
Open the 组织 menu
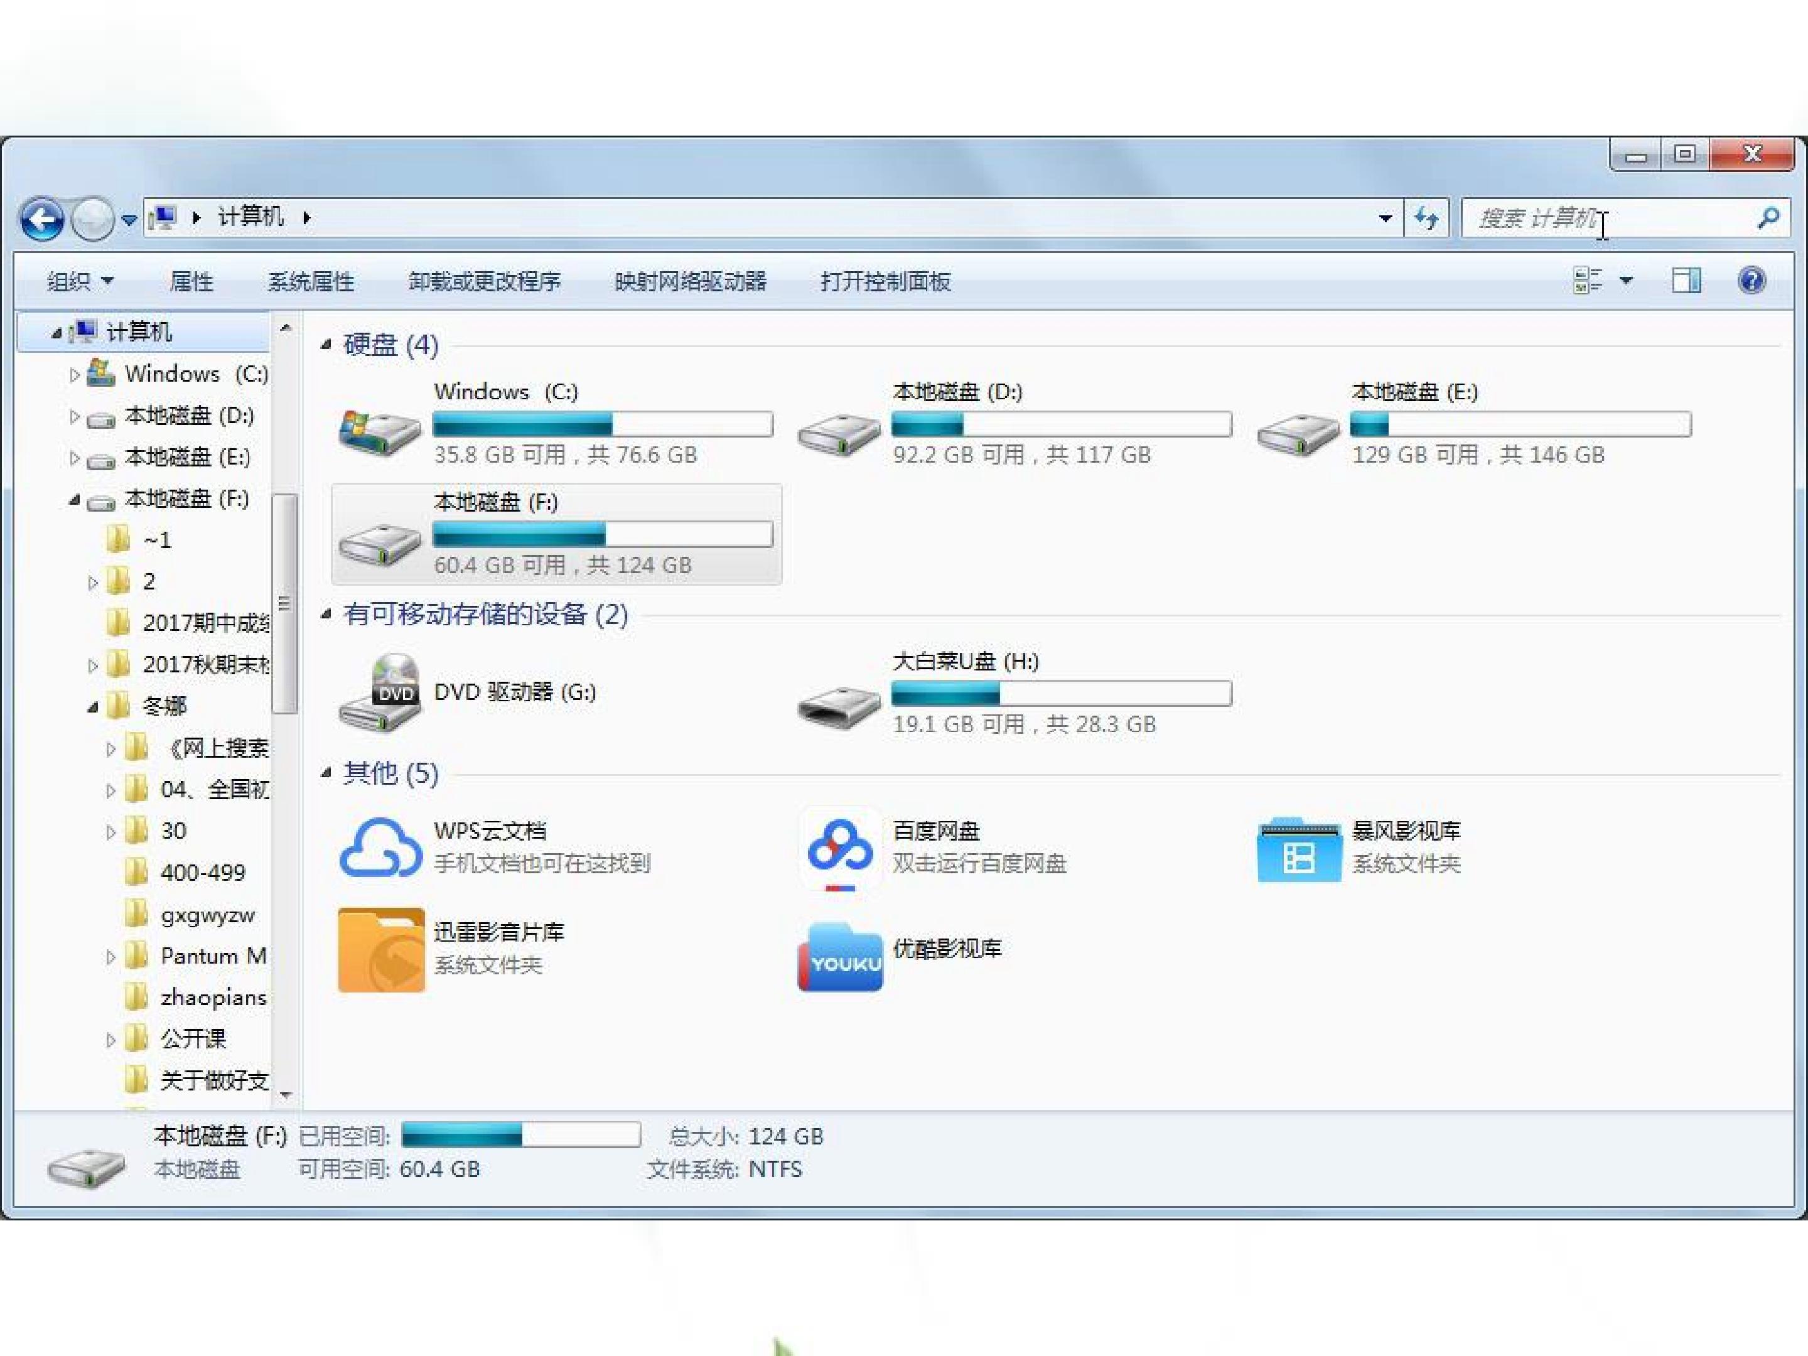click(80, 282)
